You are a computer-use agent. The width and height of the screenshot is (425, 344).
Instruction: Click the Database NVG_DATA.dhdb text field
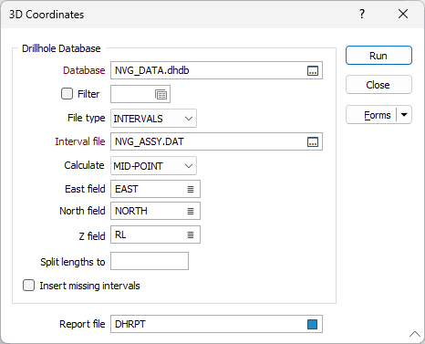pyautogui.click(x=209, y=70)
